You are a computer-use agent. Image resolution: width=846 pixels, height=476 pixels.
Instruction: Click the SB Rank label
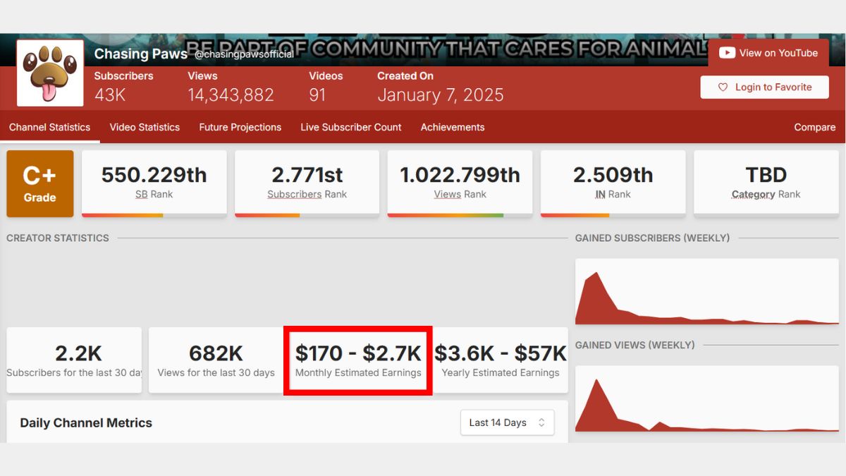pyautogui.click(x=154, y=194)
